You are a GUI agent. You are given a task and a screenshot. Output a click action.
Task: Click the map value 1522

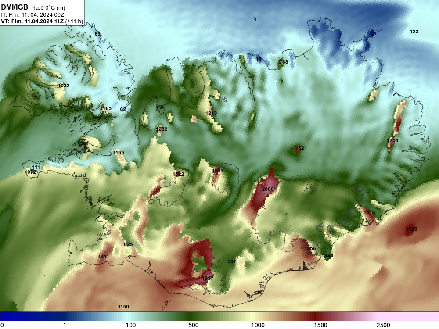pyautogui.click(x=178, y=174)
